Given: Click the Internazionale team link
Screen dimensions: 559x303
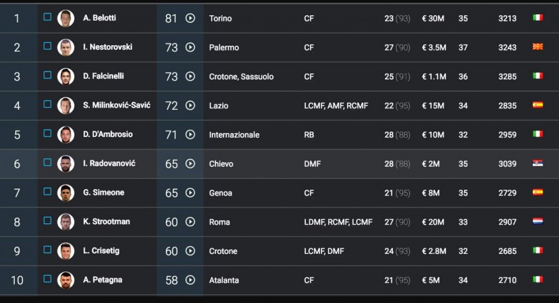Looking at the screenshot, I should (x=234, y=135).
